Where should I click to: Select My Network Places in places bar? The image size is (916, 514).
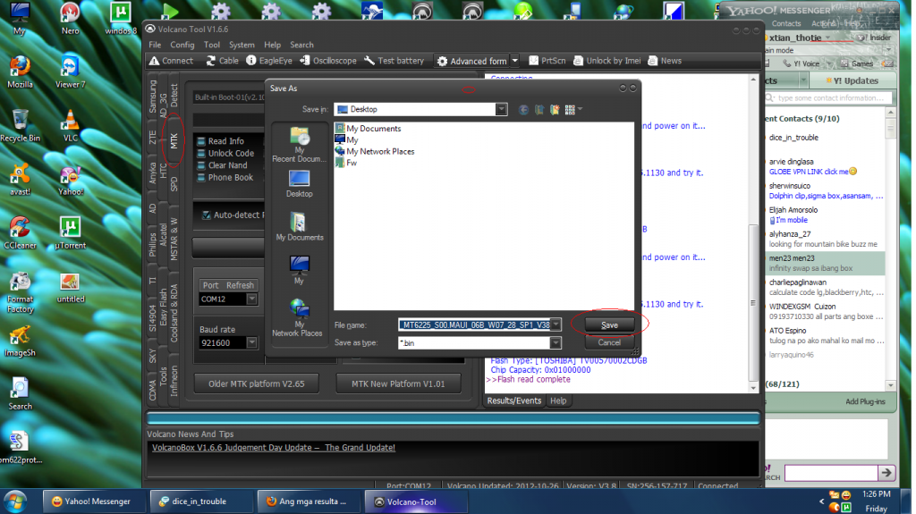[x=297, y=318]
